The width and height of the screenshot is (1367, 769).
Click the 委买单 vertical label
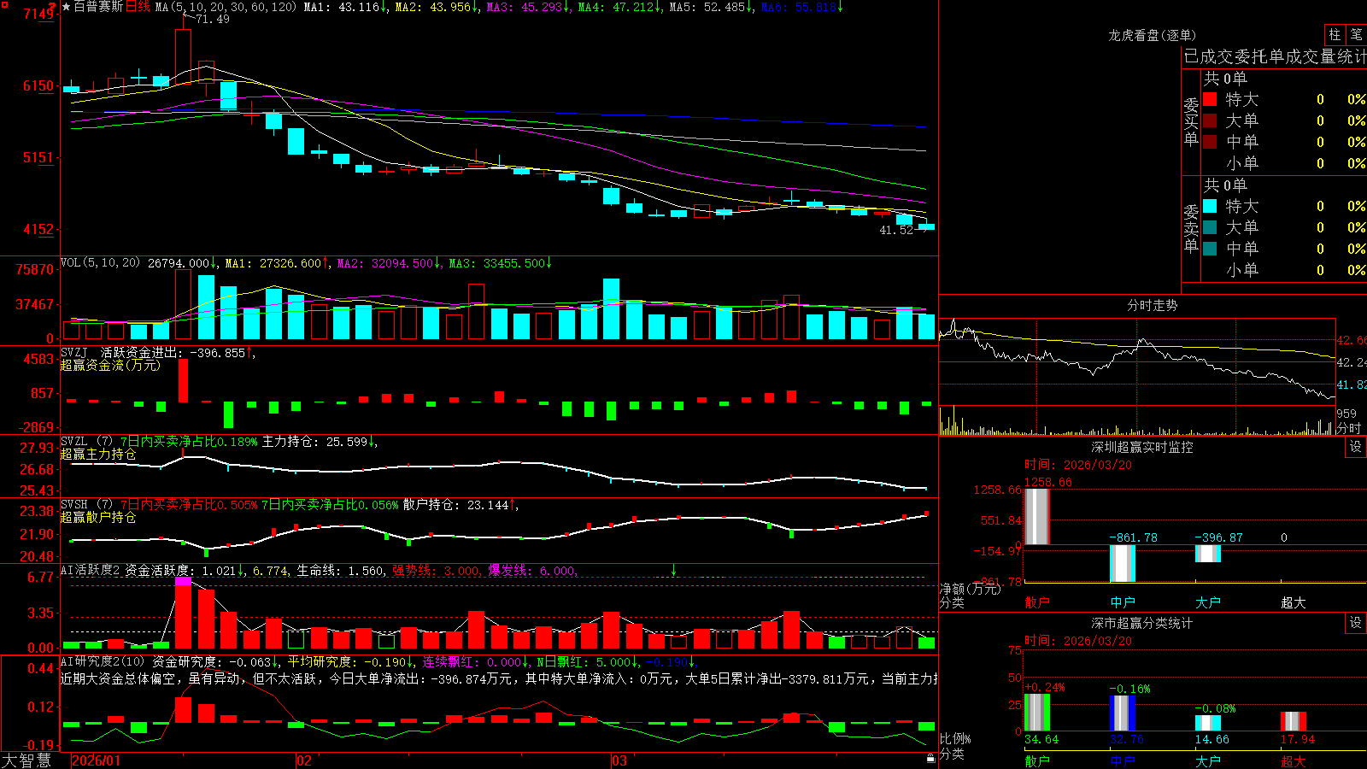tap(1191, 121)
